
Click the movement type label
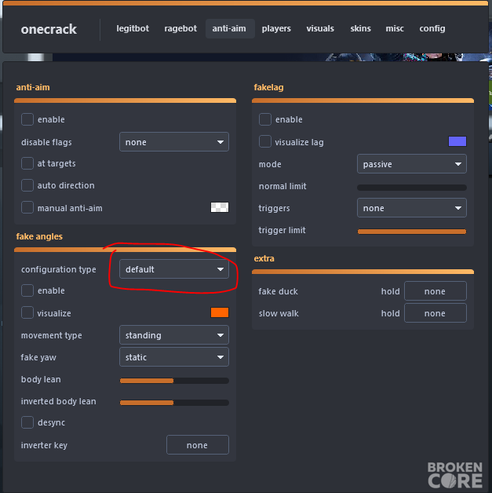pos(51,335)
